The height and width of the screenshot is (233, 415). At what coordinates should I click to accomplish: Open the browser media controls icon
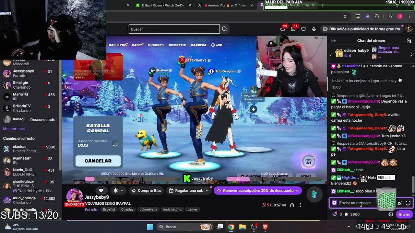point(391,16)
